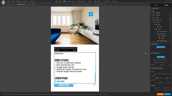
Task: Delete the MENU element with its x icon
Action: 170,18
